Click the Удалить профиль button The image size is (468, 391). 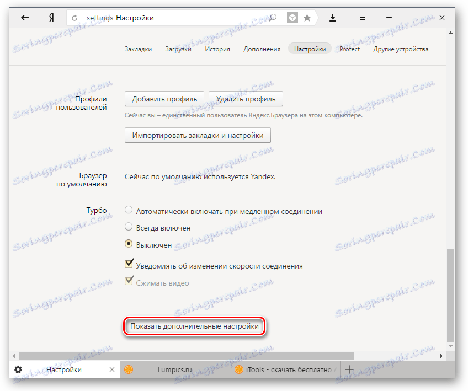246,99
